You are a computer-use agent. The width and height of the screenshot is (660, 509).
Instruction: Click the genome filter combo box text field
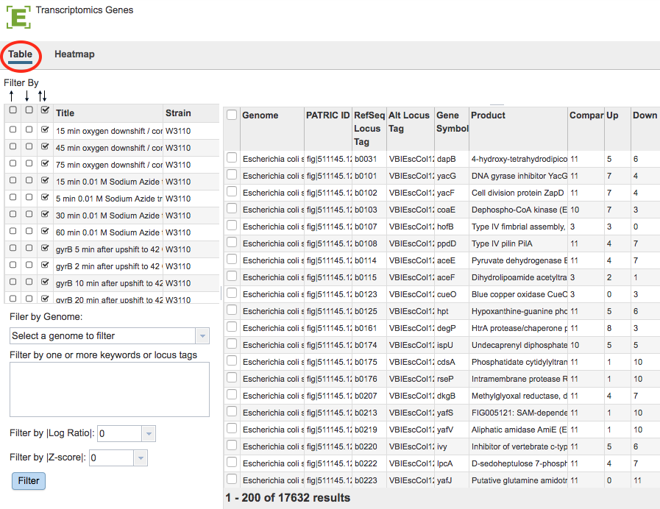[103, 335]
